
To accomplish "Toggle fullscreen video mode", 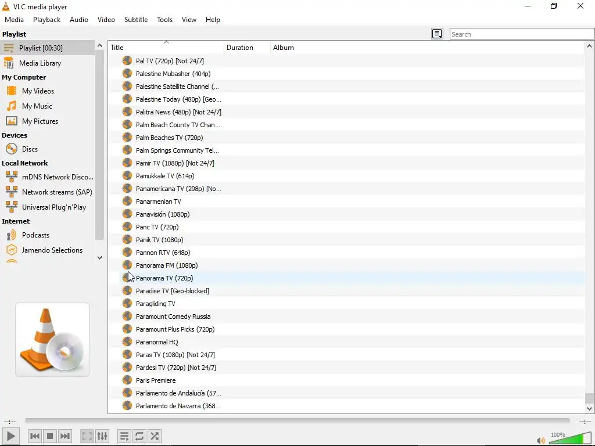I will click(x=87, y=436).
